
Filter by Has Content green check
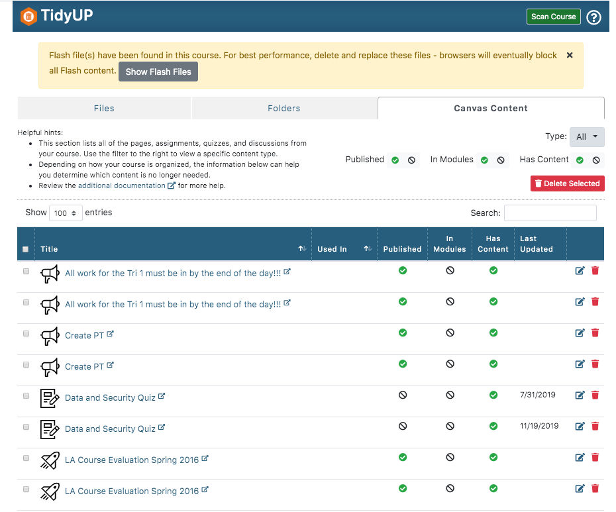coord(580,160)
